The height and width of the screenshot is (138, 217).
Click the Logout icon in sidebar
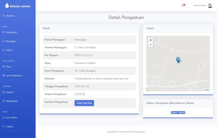(4, 127)
